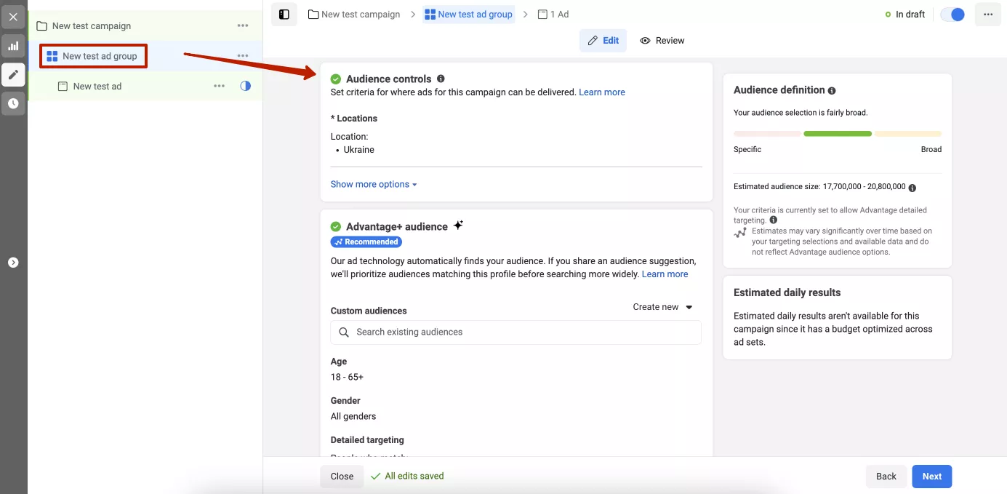The width and height of the screenshot is (1007, 494).
Task: Close the editor with the X icon
Action: (13, 17)
